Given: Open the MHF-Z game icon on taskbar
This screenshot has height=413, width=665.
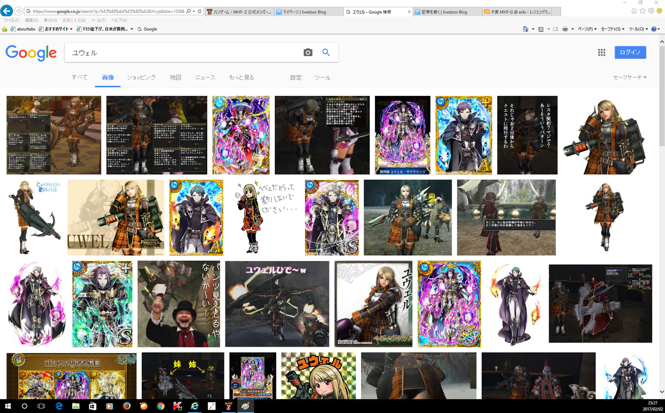Looking at the screenshot, I should point(228,406).
